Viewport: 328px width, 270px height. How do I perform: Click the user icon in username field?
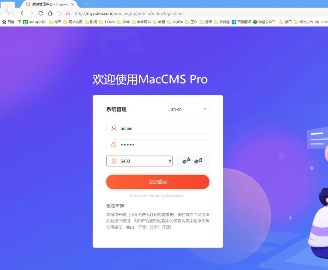click(114, 128)
